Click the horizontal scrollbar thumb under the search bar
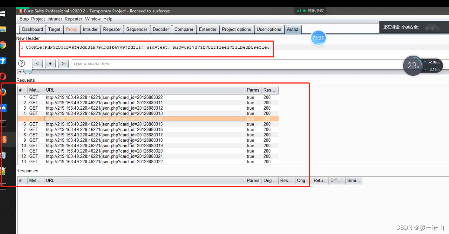449x234 pixels. tap(27, 71)
